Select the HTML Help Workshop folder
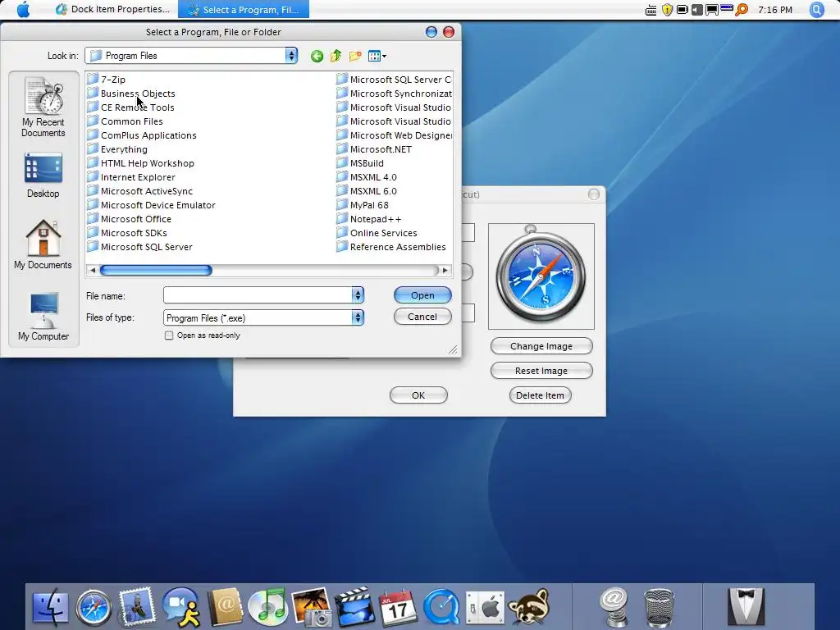 click(x=141, y=163)
